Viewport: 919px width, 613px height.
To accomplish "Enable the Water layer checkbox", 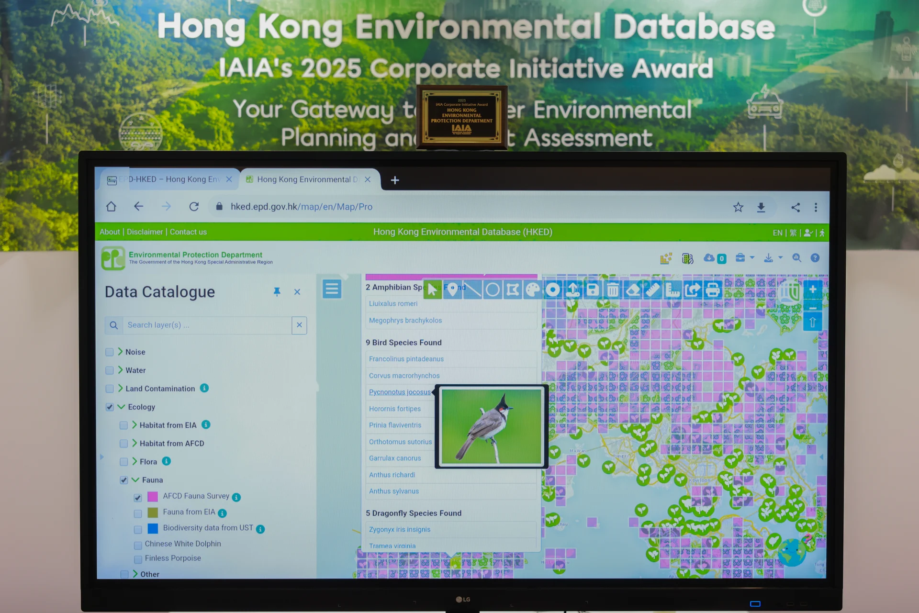I will (x=110, y=370).
